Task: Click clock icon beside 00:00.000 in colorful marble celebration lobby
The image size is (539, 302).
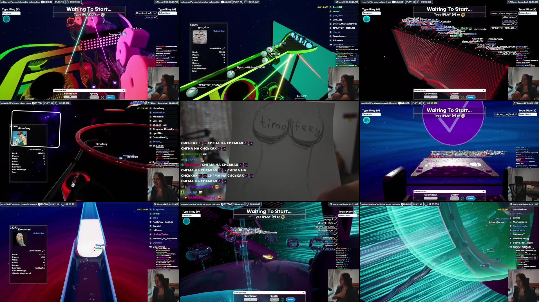Action: [x=67, y=2]
